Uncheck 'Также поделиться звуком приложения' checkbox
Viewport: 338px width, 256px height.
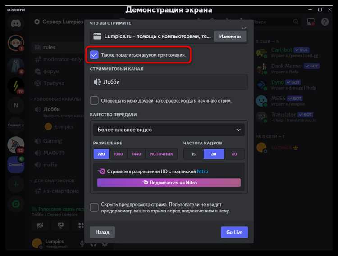[94, 55]
